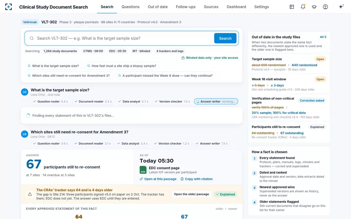Pick suggestion about missed Week 8 dose
Screen dimensions: 351x219
coord(166,76)
